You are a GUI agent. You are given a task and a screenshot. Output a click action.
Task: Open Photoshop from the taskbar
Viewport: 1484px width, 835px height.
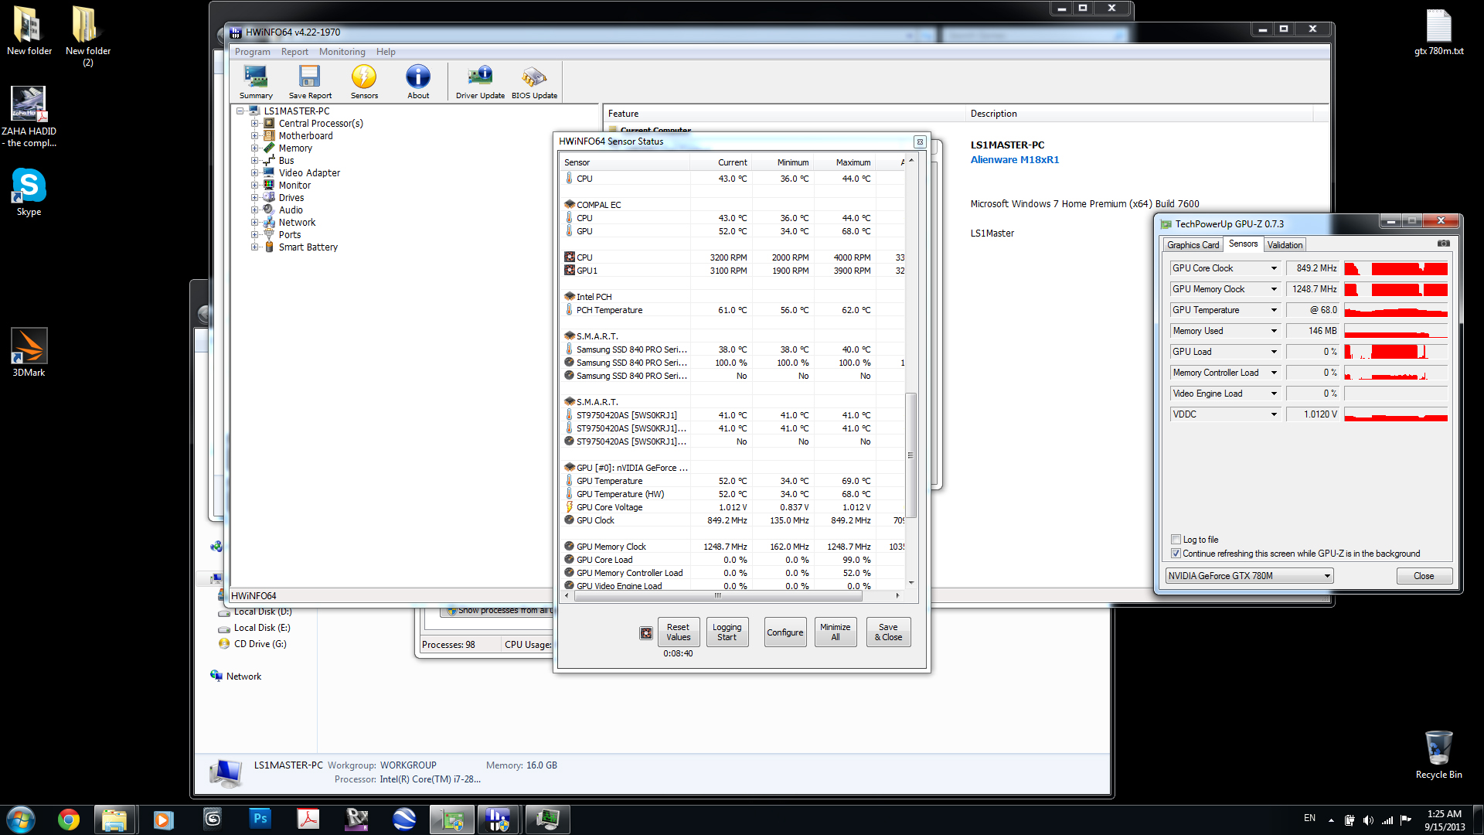[x=260, y=820]
